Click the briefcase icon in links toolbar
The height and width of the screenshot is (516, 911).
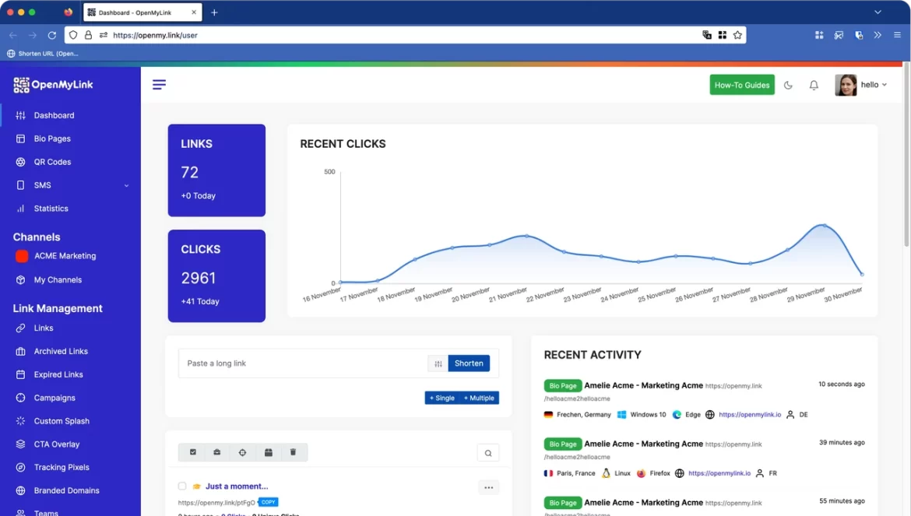coord(216,452)
